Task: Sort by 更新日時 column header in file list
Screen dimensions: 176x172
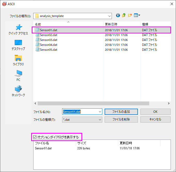Action: [122, 24]
